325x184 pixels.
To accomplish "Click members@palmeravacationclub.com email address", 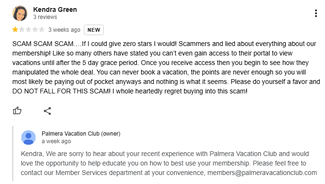I will click(262, 173).
